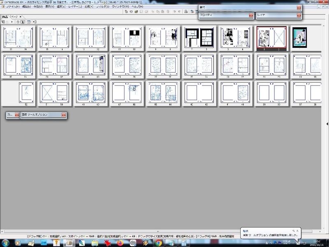Click the Clear trash icon in toolbar

coord(168,12)
